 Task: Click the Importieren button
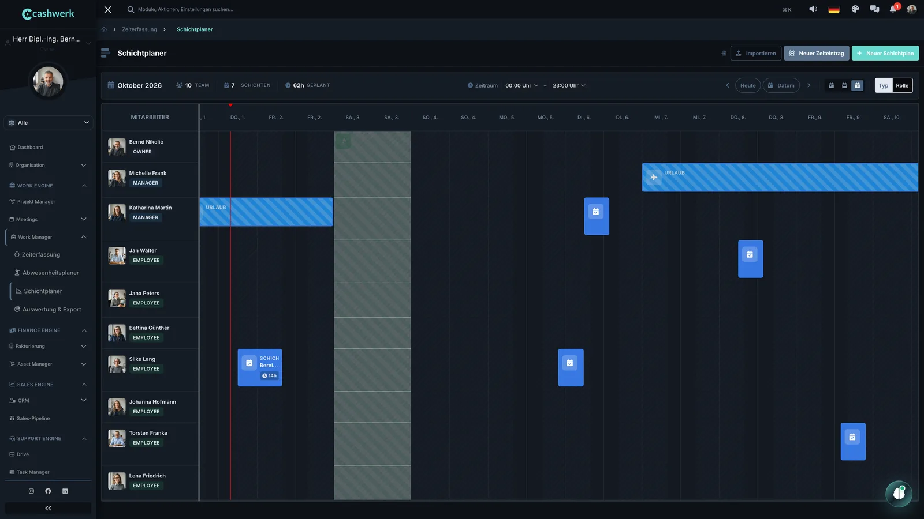[x=756, y=53]
